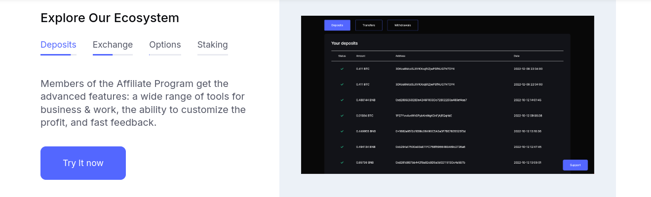Click the Amount column header
The image size is (651, 197).
coord(361,56)
